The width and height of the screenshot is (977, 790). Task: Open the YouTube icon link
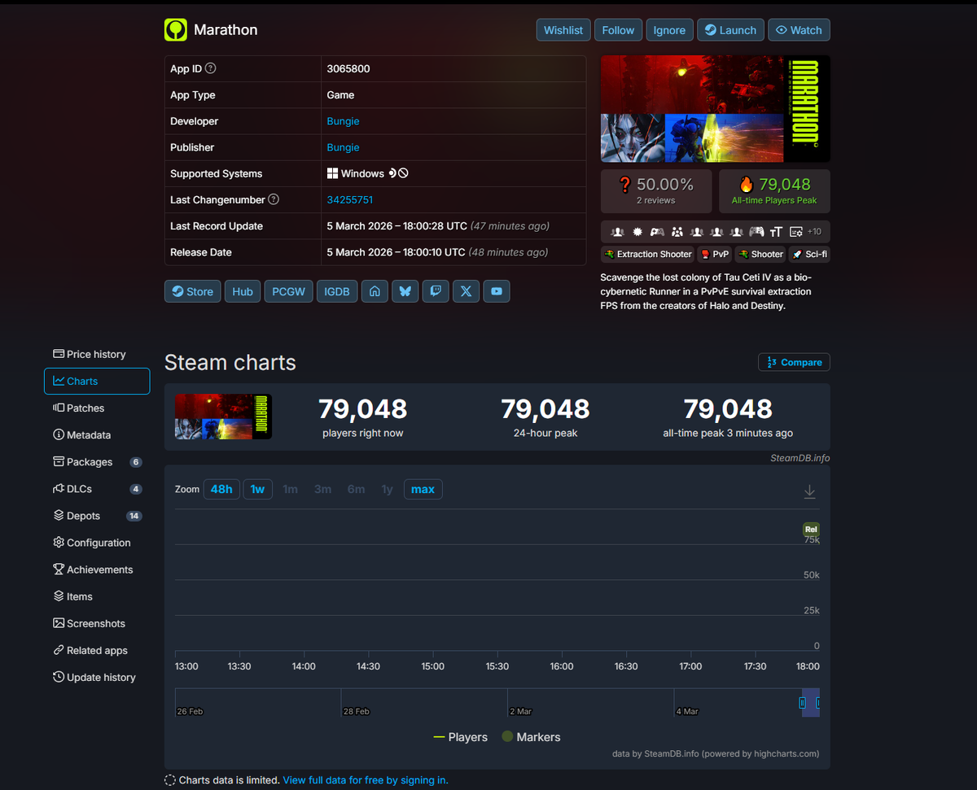tap(497, 291)
